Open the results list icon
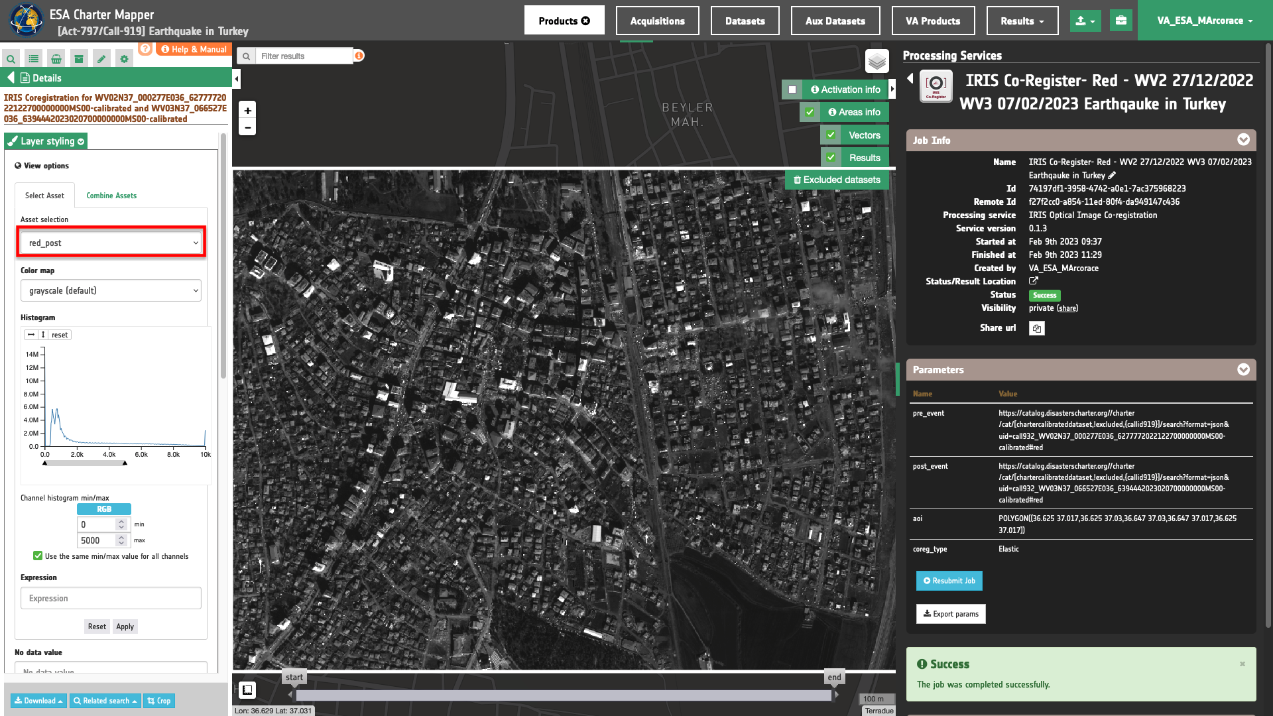Screen dimensions: 1273x716 [34, 59]
